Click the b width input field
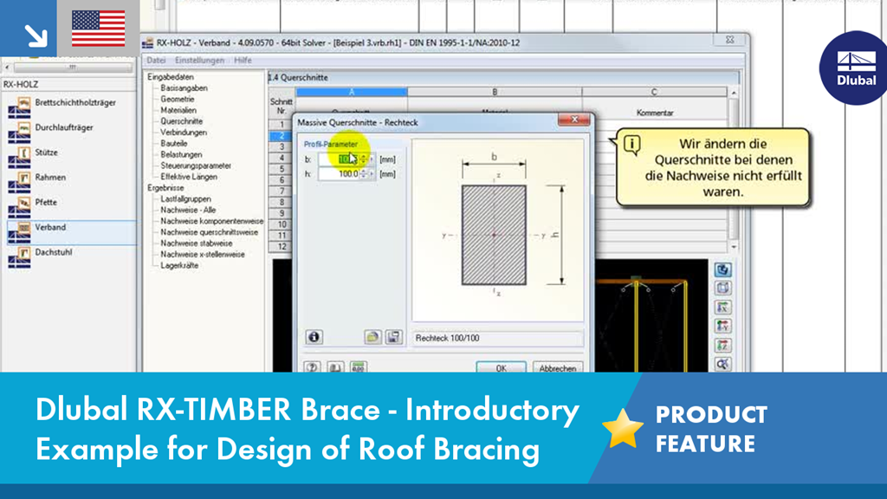Viewport: 887px width, 499px height. tap(339, 159)
